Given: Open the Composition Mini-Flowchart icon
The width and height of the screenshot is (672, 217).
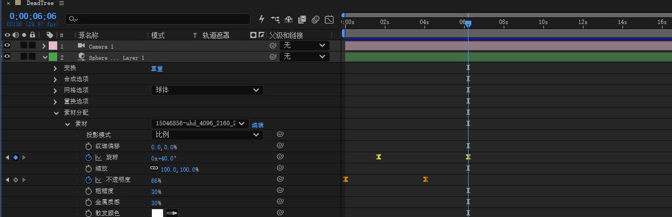Looking at the screenshot, I should 275,19.
